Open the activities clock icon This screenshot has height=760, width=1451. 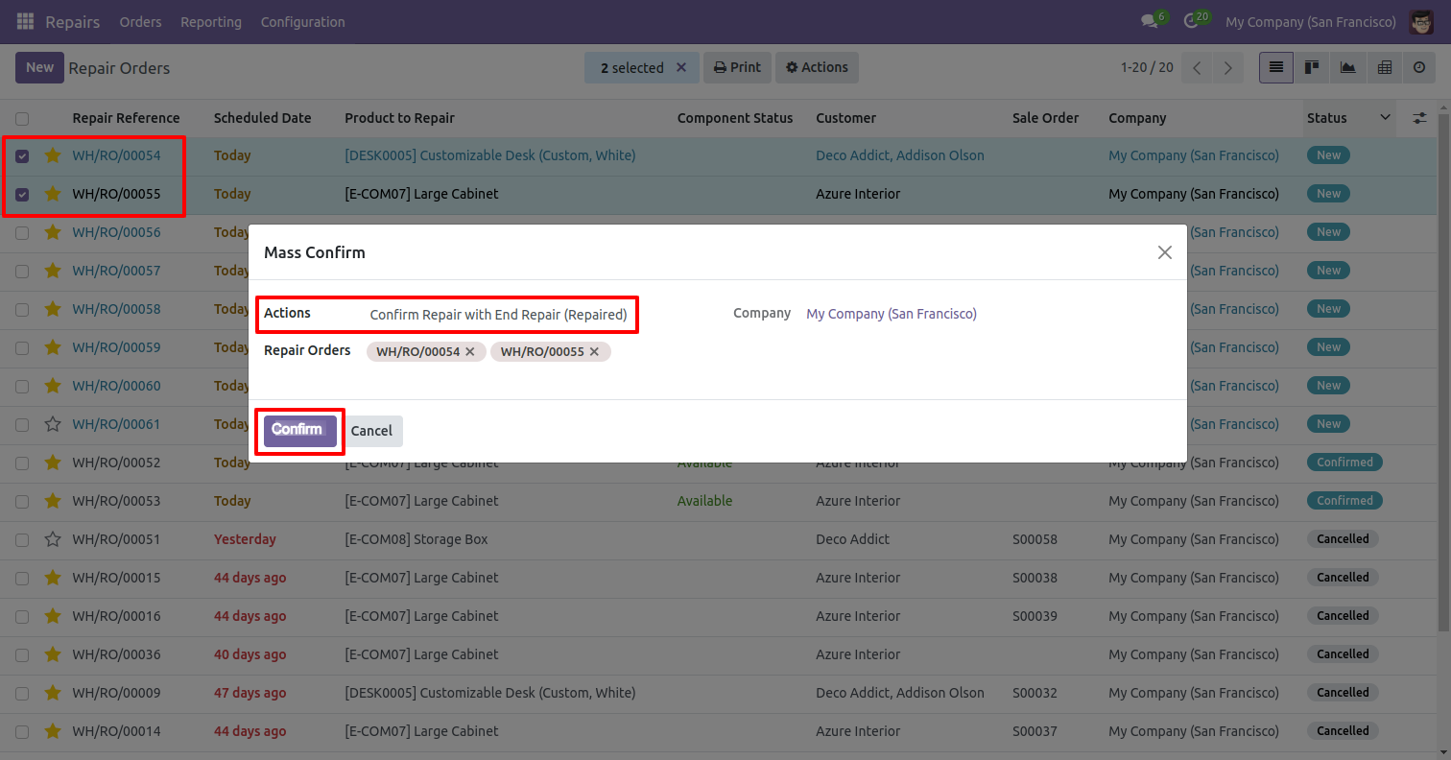click(x=1192, y=21)
